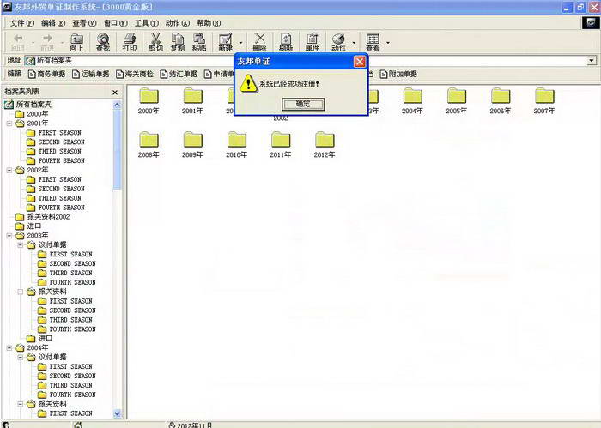Open the 动作(A) menu
The height and width of the screenshot is (428, 601).
[x=178, y=23]
